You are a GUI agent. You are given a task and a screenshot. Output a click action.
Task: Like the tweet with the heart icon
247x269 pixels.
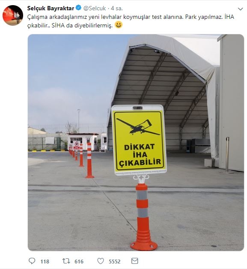[x=101, y=261]
